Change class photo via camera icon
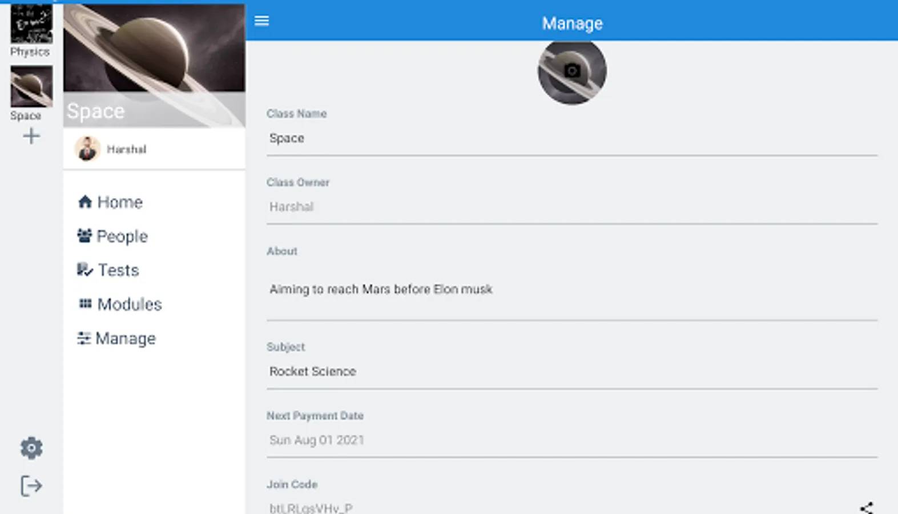 click(572, 71)
